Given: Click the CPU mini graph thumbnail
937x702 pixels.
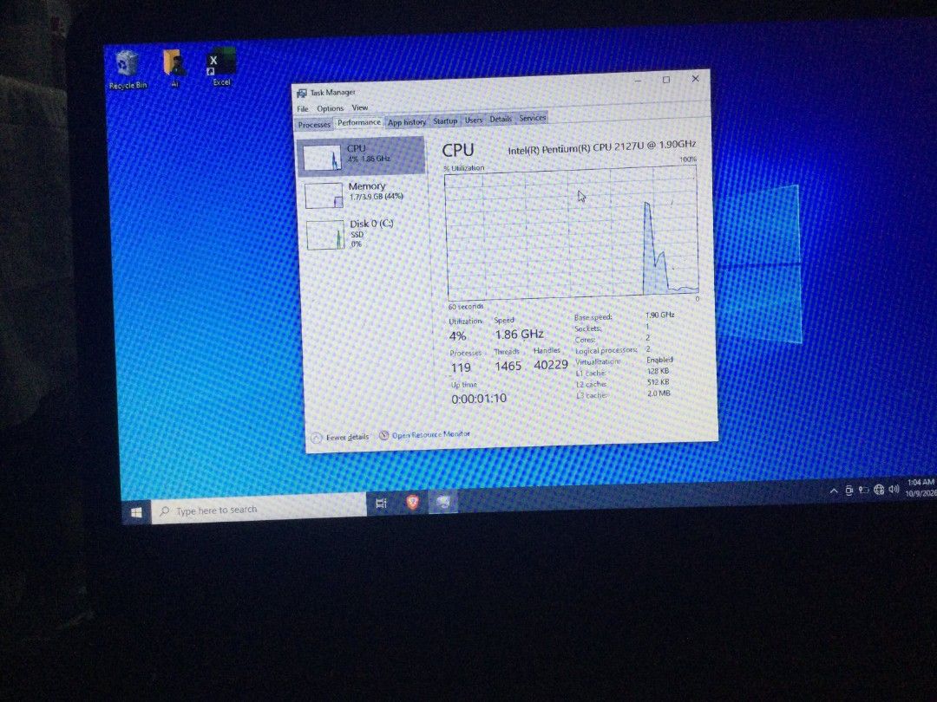Looking at the screenshot, I should (x=322, y=159).
